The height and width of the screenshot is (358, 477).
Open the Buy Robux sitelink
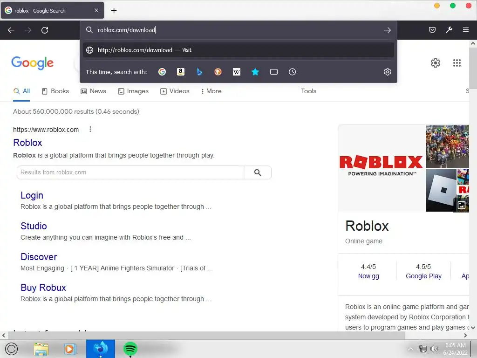43,287
